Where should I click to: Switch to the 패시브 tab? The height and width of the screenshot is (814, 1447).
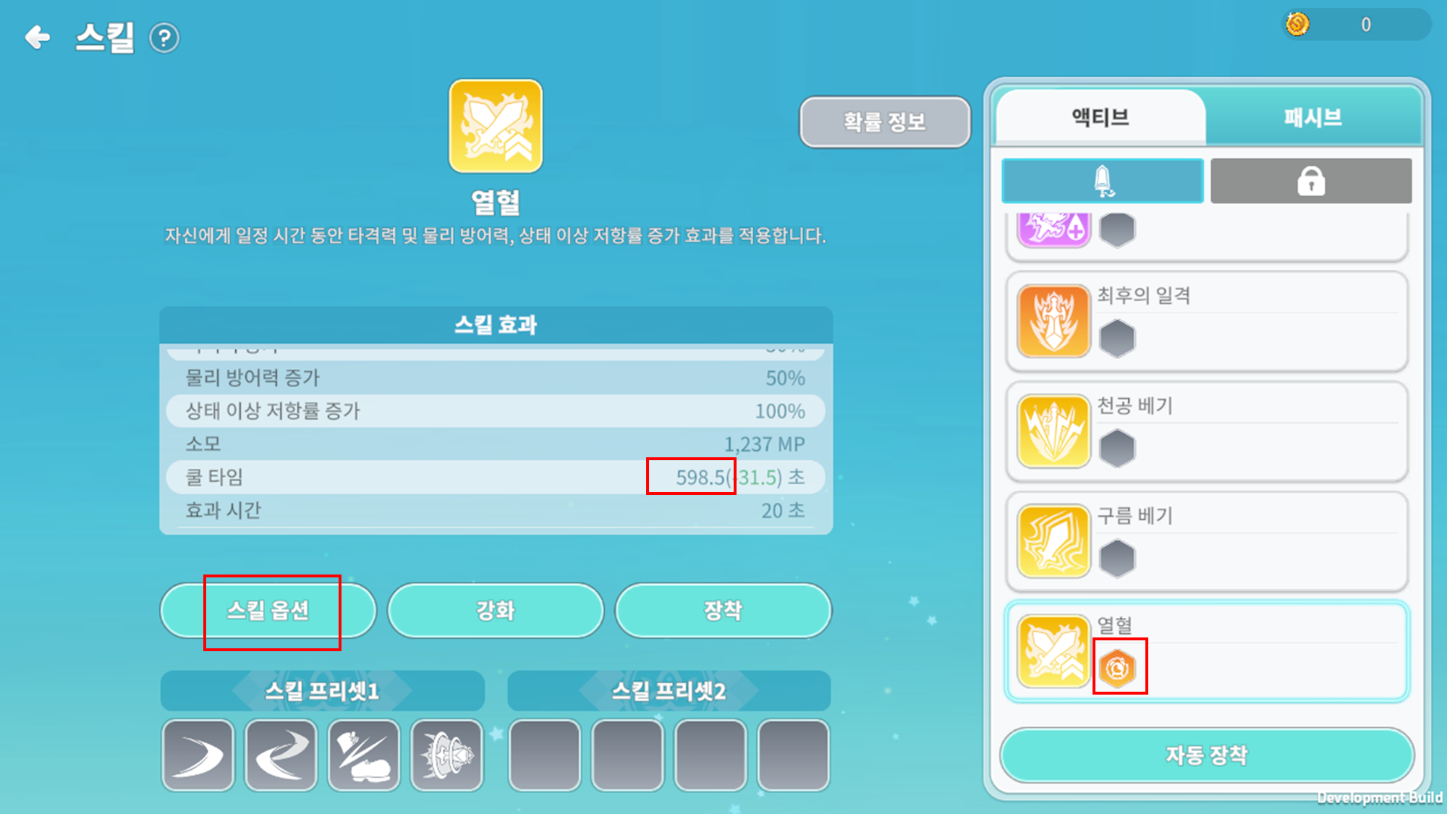1312,117
